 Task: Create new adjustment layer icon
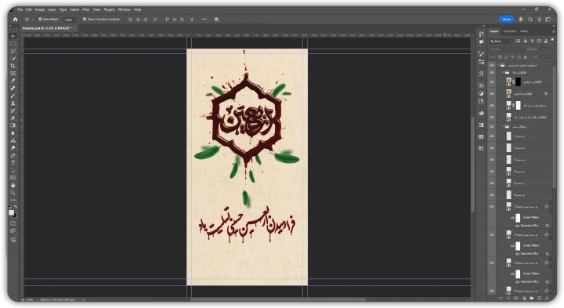pos(524,299)
